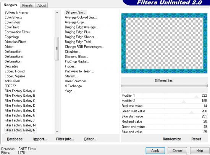Viewport: 210px width, 155px height.
Task: Open the About tab
Action: [x=42, y=5]
